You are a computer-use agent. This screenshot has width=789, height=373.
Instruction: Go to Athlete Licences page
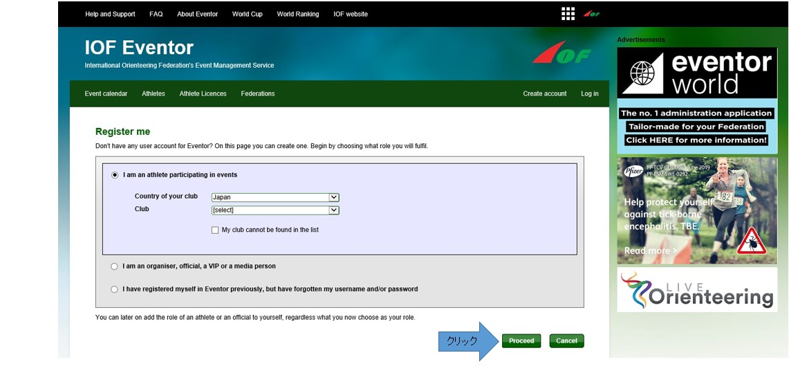(203, 93)
